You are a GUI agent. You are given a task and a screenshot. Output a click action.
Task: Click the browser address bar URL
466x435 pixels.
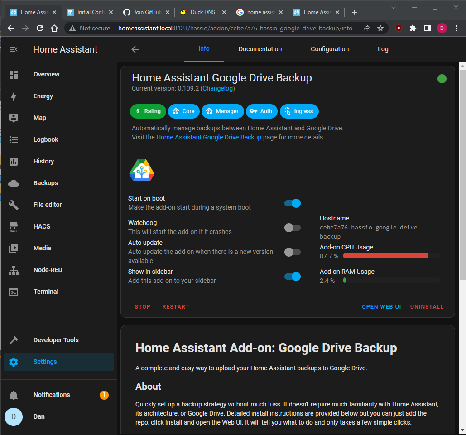click(x=235, y=28)
